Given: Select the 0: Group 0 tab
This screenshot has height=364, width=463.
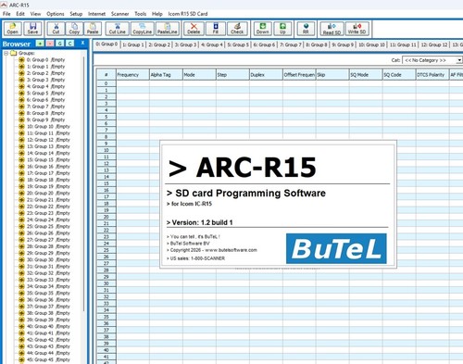Looking at the screenshot, I should coord(106,44).
